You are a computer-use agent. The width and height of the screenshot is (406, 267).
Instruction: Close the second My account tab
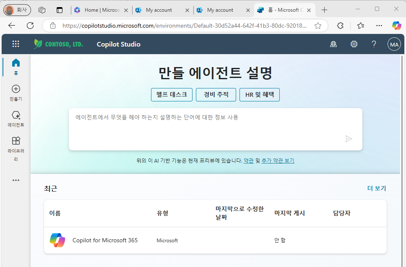(x=248, y=10)
